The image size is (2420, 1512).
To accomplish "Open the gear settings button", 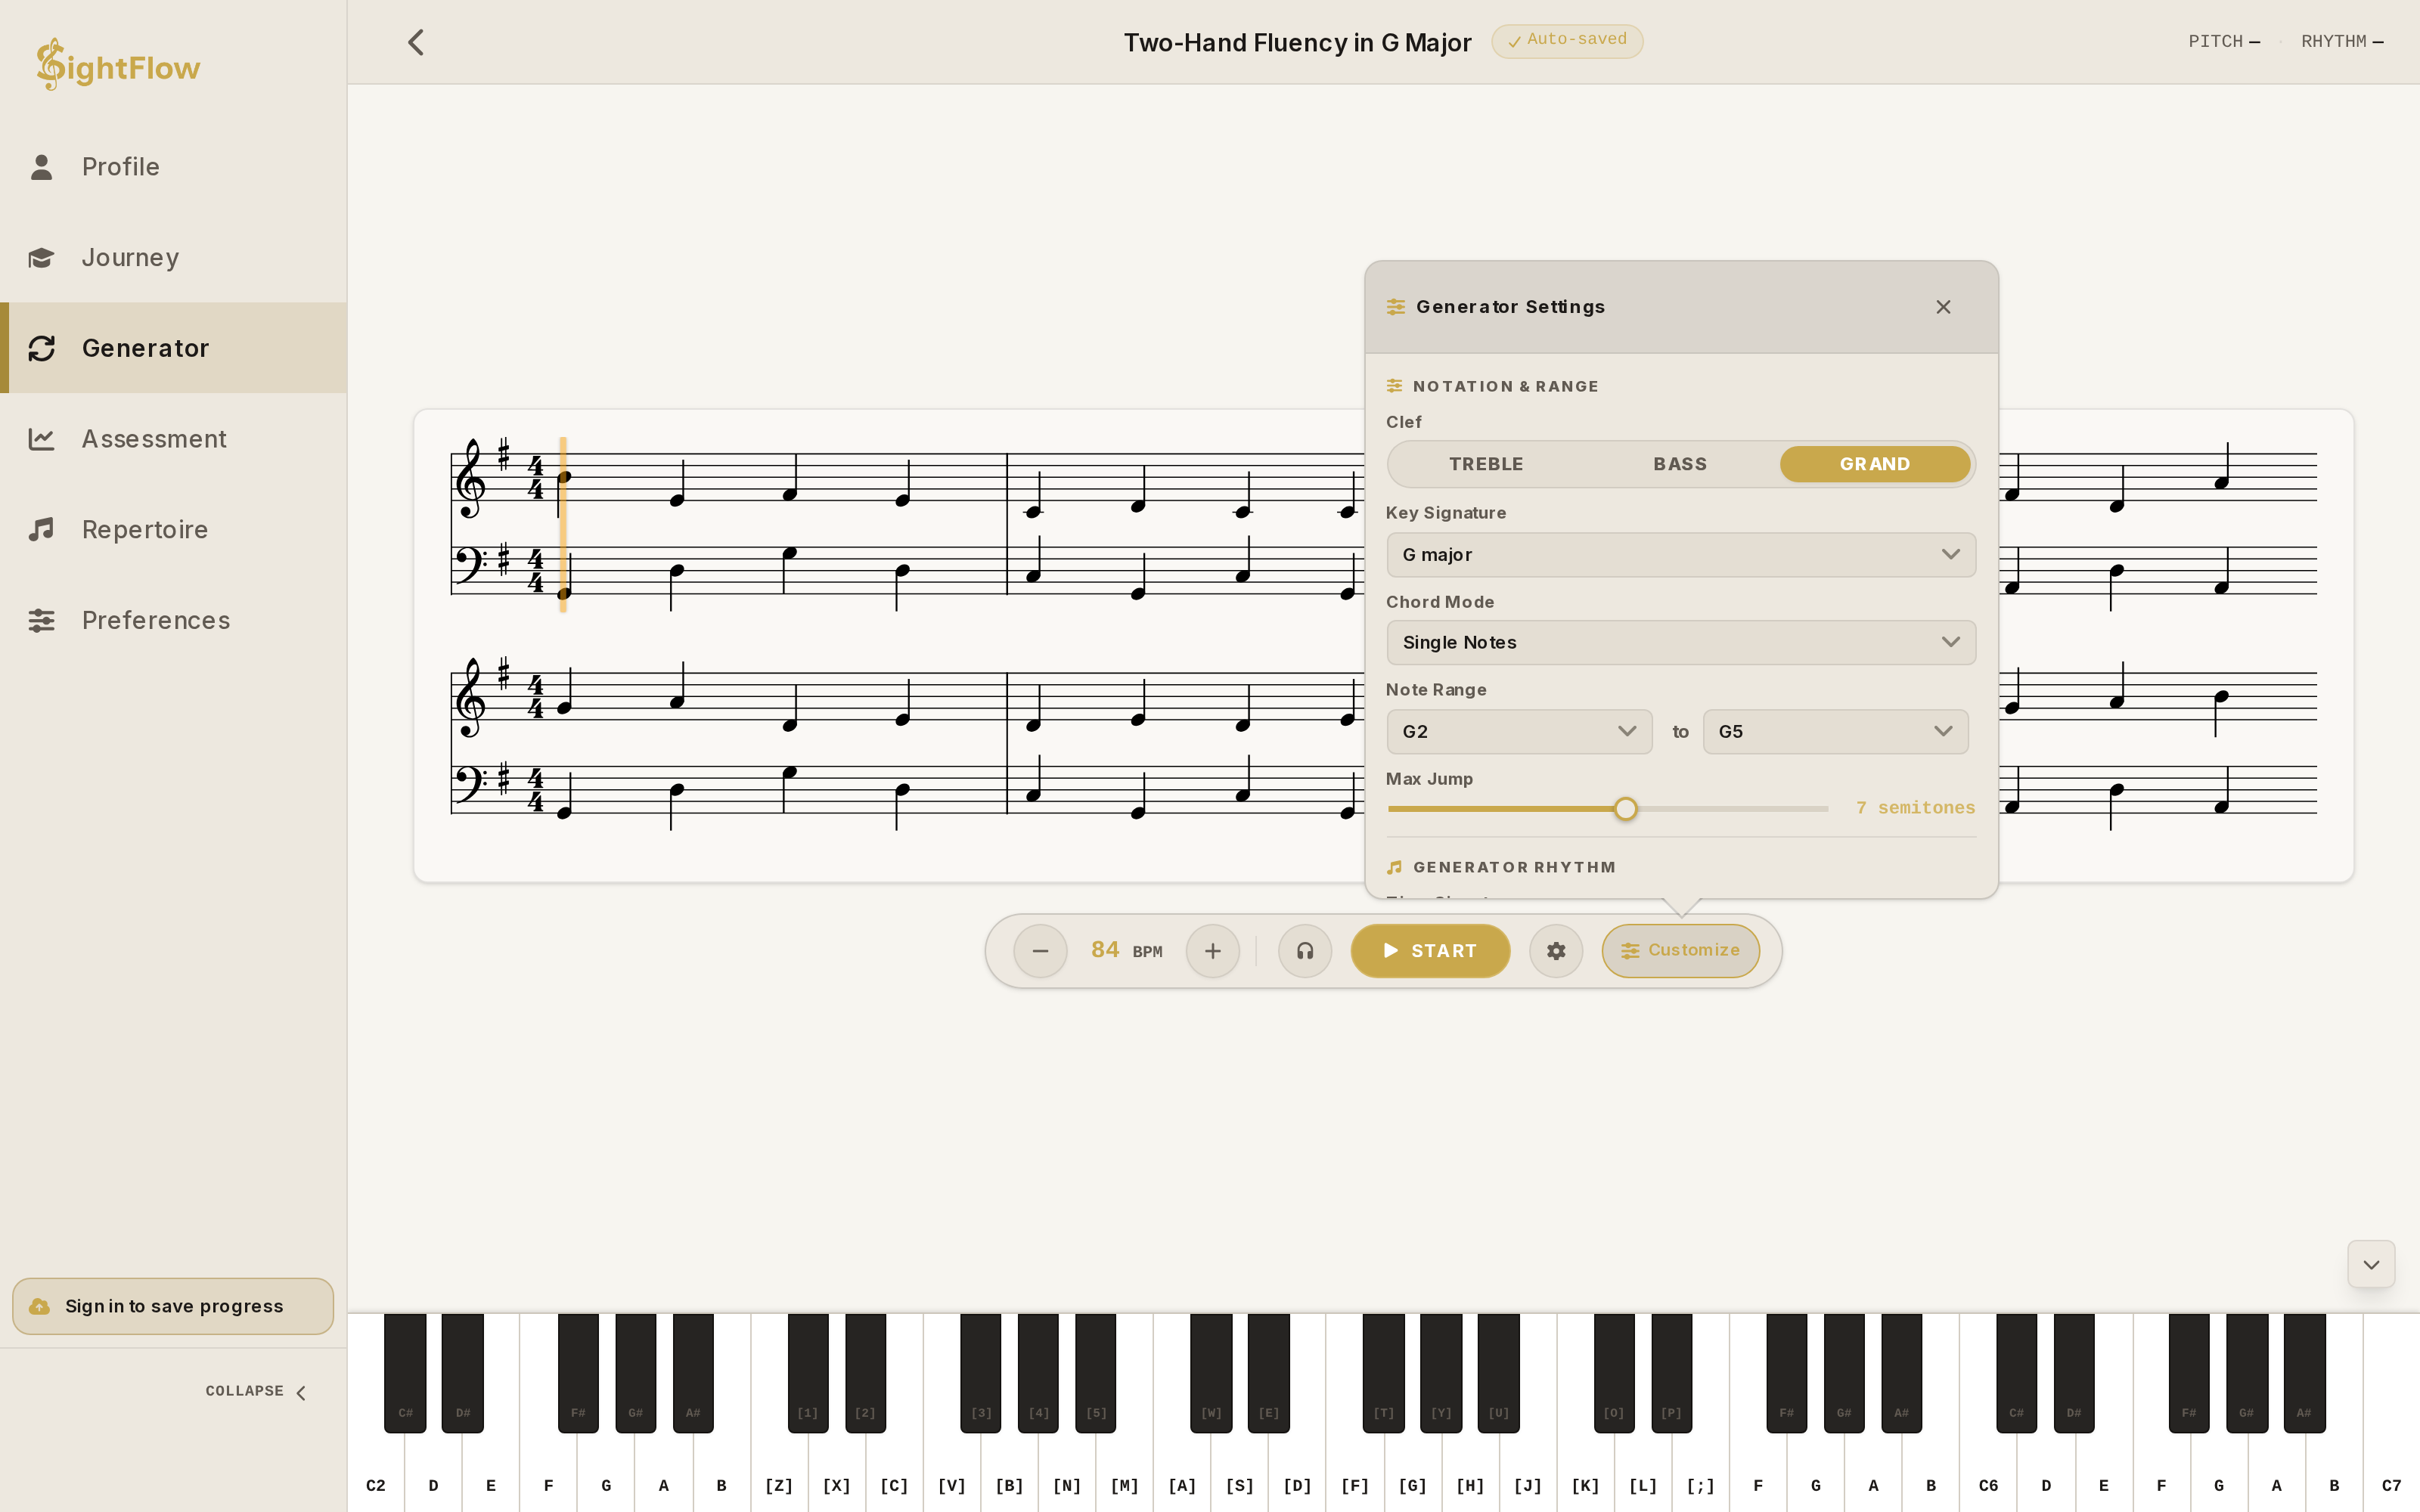I will 1556,951.
